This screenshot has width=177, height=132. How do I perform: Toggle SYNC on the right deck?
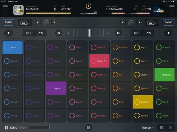point(169,22)
